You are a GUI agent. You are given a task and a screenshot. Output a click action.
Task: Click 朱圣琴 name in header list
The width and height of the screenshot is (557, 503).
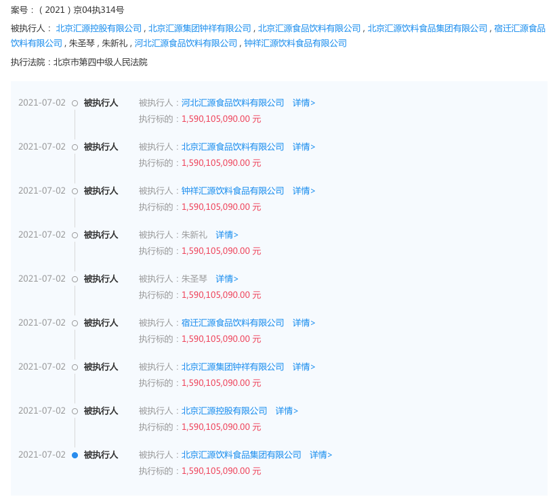coord(82,43)
